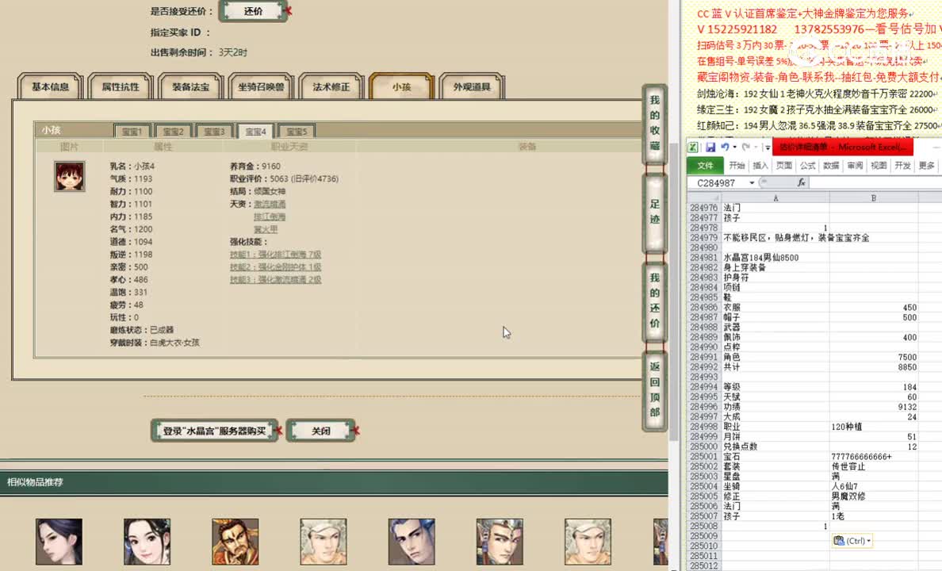The height and width of the screenshot is (571, 942).
Task: Switch to the 开始 ribbon tab
Action: (737, 166)
